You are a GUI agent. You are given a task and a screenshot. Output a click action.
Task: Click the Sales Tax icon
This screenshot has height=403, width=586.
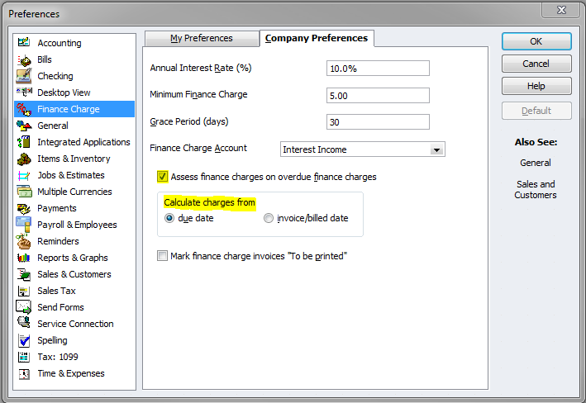pyautogui.click(x=24, y=291)
